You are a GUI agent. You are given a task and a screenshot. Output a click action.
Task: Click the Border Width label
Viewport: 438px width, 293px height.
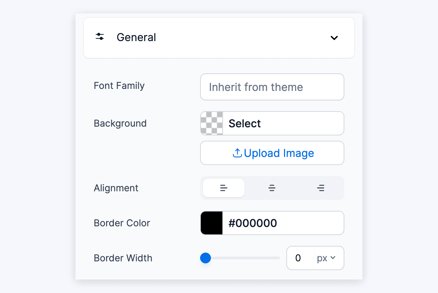tap(123, 258)
